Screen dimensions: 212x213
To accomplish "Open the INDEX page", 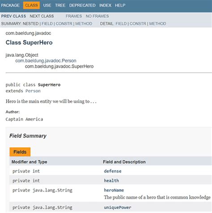I will [105, 5].
